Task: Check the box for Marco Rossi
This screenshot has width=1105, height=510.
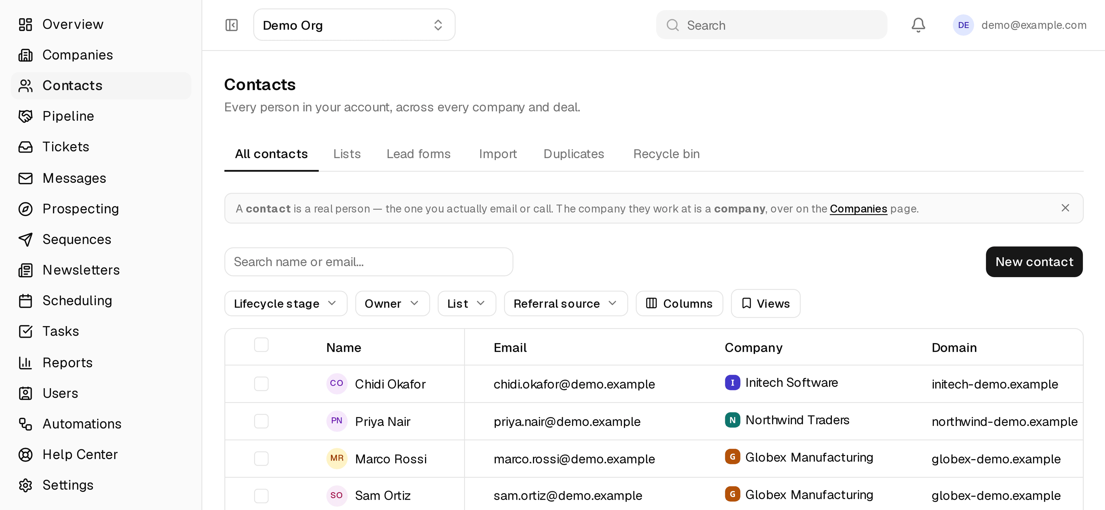Action: tap(261, 458)
